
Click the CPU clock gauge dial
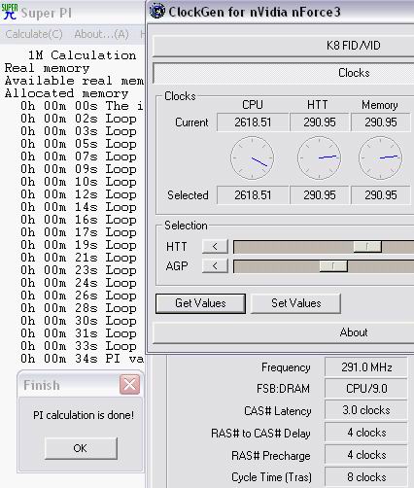253,158
